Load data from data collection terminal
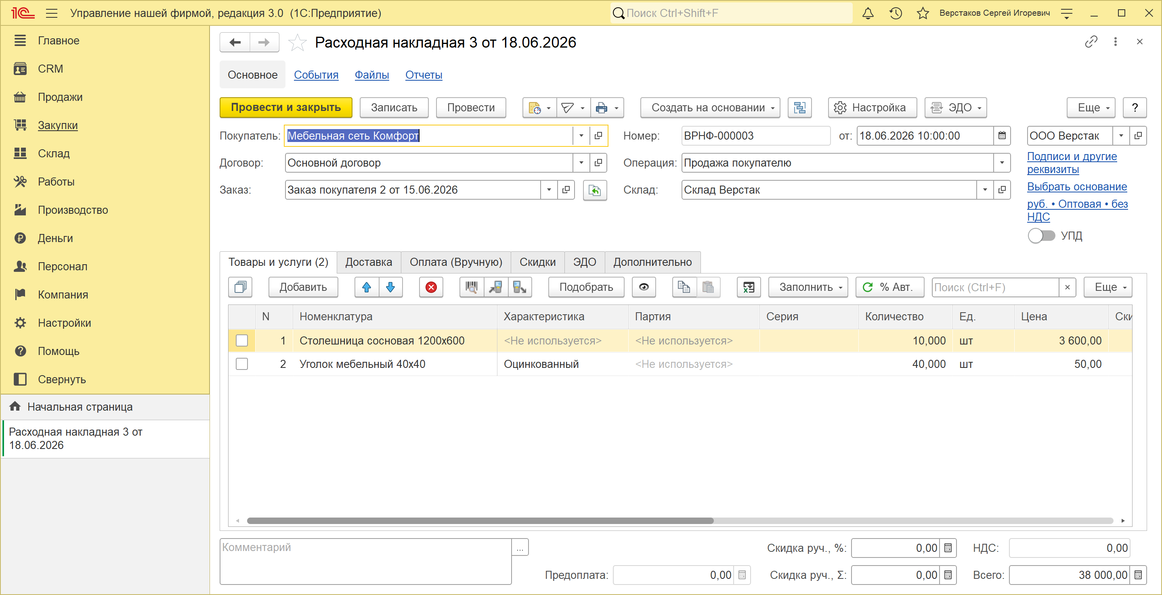1162x595 pixels. [x=496, y=287]
